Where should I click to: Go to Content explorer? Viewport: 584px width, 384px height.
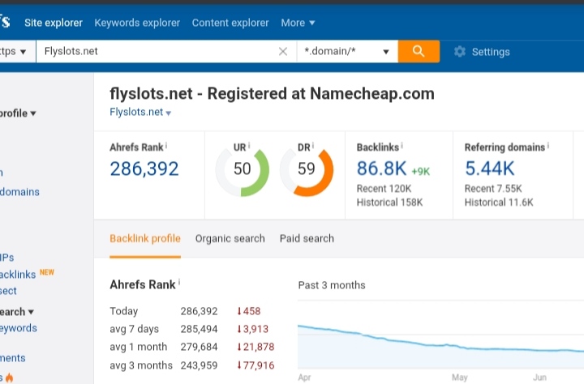point(230,23)
